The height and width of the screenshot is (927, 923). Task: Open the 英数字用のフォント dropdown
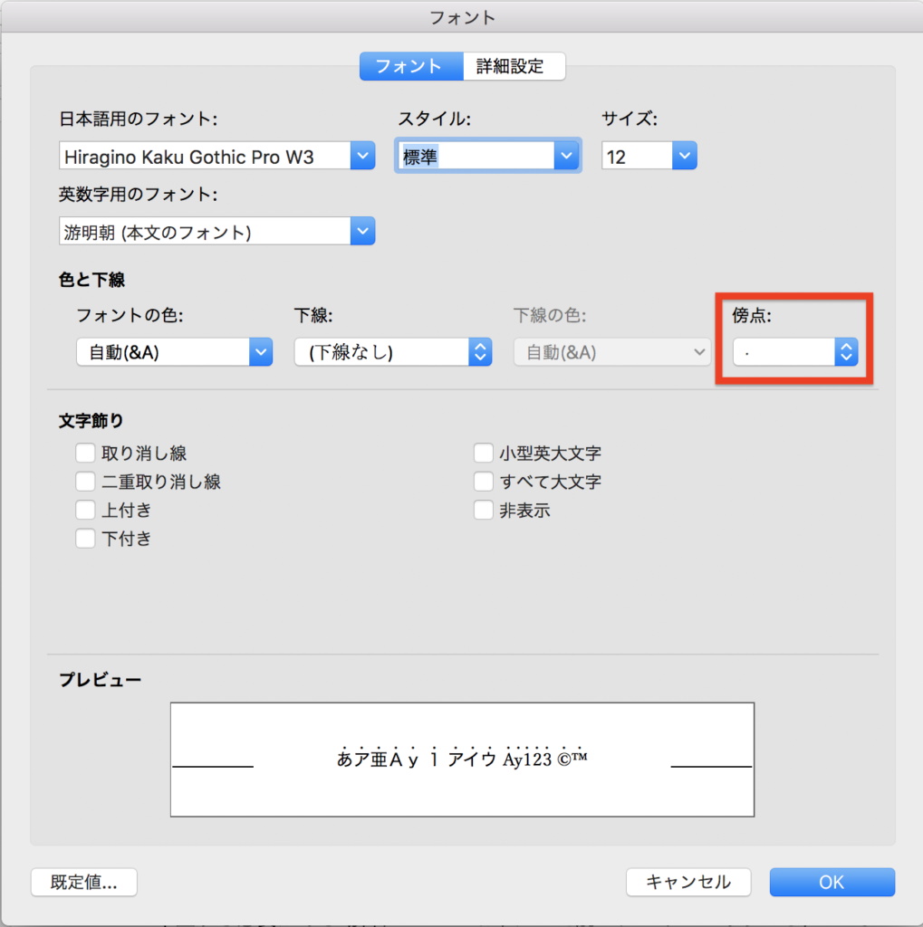[361, 231]
